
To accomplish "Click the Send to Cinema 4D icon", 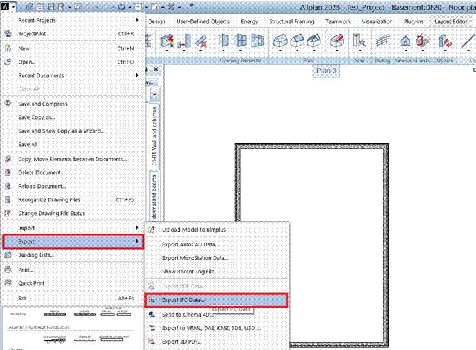I will point(151,315).
